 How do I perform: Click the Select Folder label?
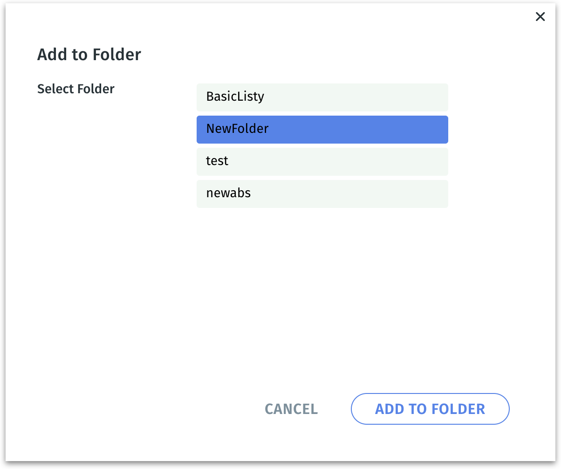[76, 89]
